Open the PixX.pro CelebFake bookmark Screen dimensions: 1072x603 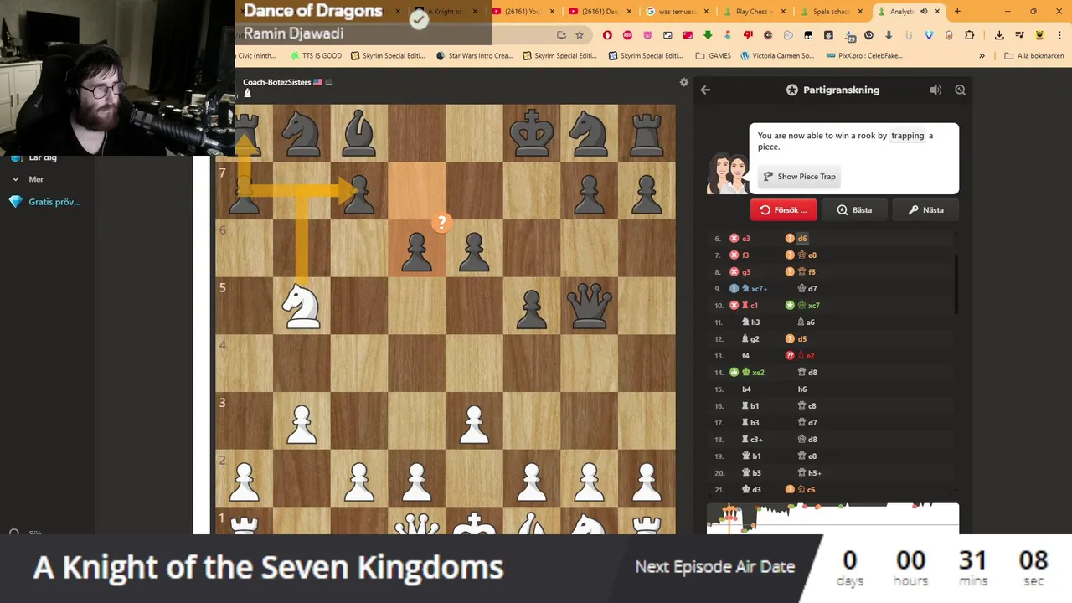point(866,56)
